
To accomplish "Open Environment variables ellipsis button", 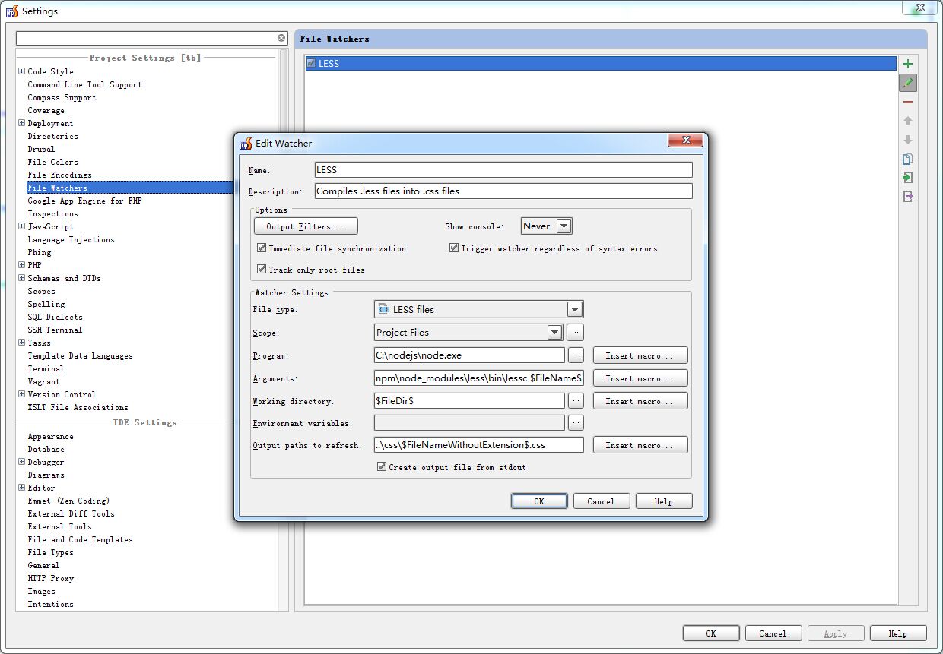I will (x=576, y=422).
